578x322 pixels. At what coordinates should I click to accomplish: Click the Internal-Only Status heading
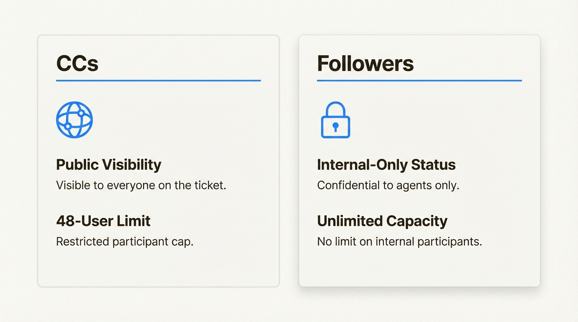[x=386, y=165]
